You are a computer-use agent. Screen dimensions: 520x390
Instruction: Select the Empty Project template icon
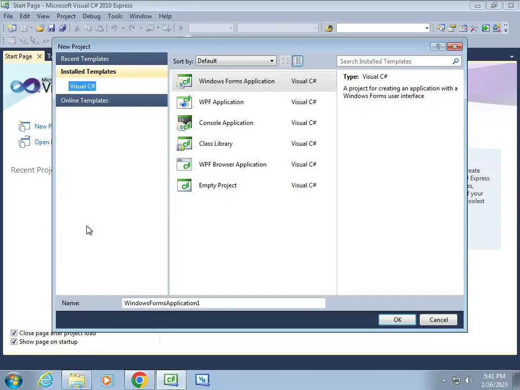point(184,185)
